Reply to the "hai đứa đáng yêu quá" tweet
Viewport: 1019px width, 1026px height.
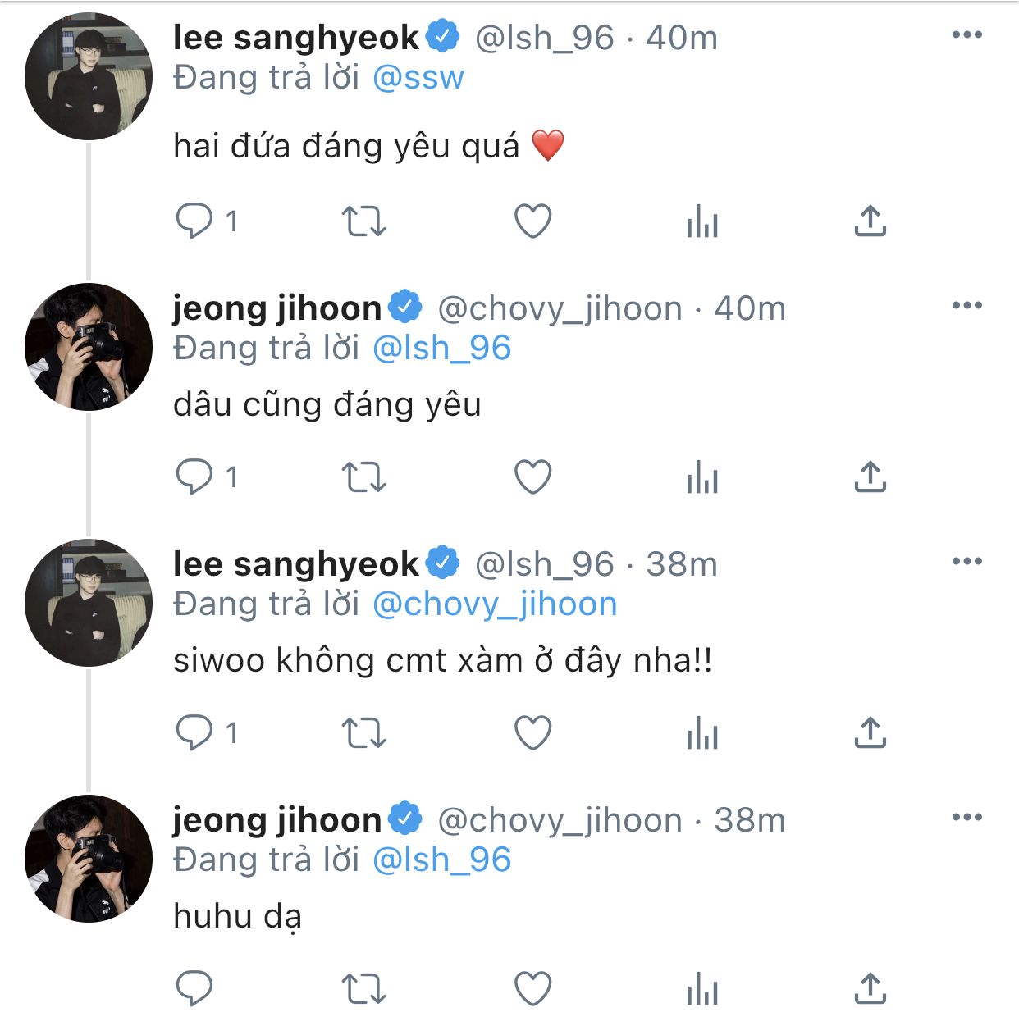194,221
